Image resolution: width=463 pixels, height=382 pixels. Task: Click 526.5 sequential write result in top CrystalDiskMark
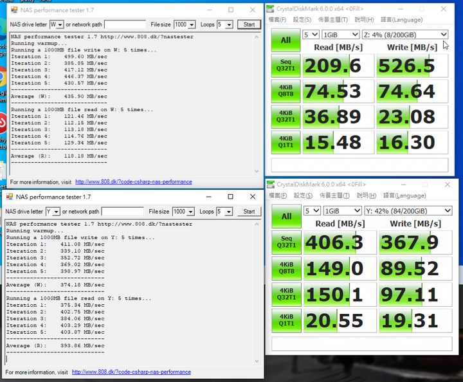coord(412,66)
